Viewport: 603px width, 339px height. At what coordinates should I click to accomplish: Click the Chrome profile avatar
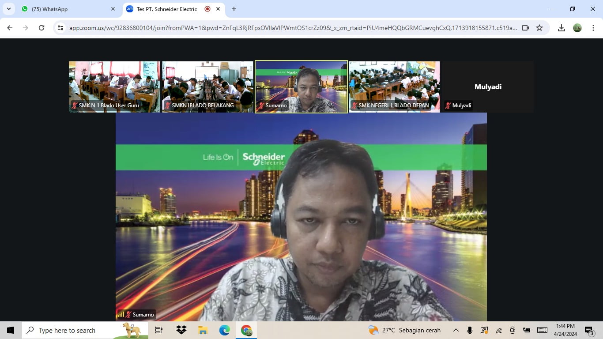coord(577,28)
